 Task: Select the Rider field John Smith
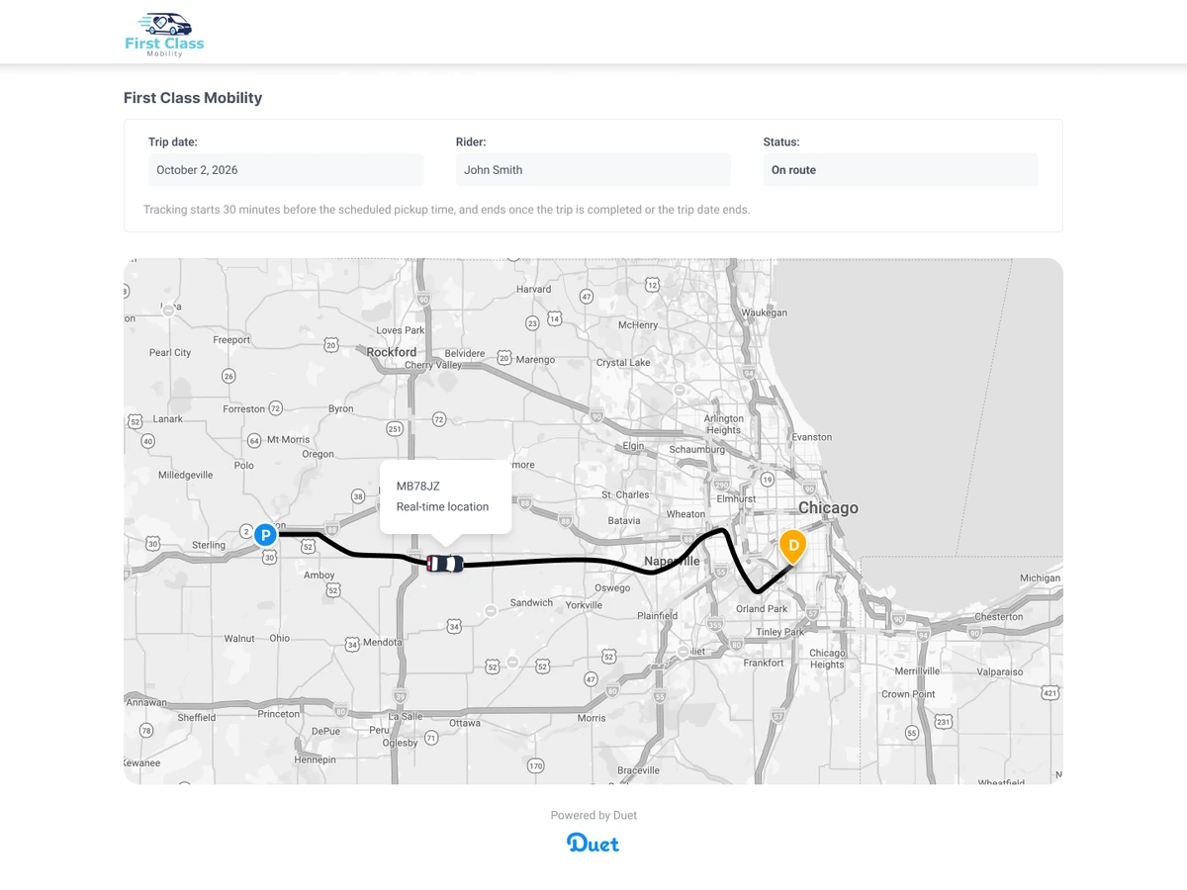pos(593,170)
